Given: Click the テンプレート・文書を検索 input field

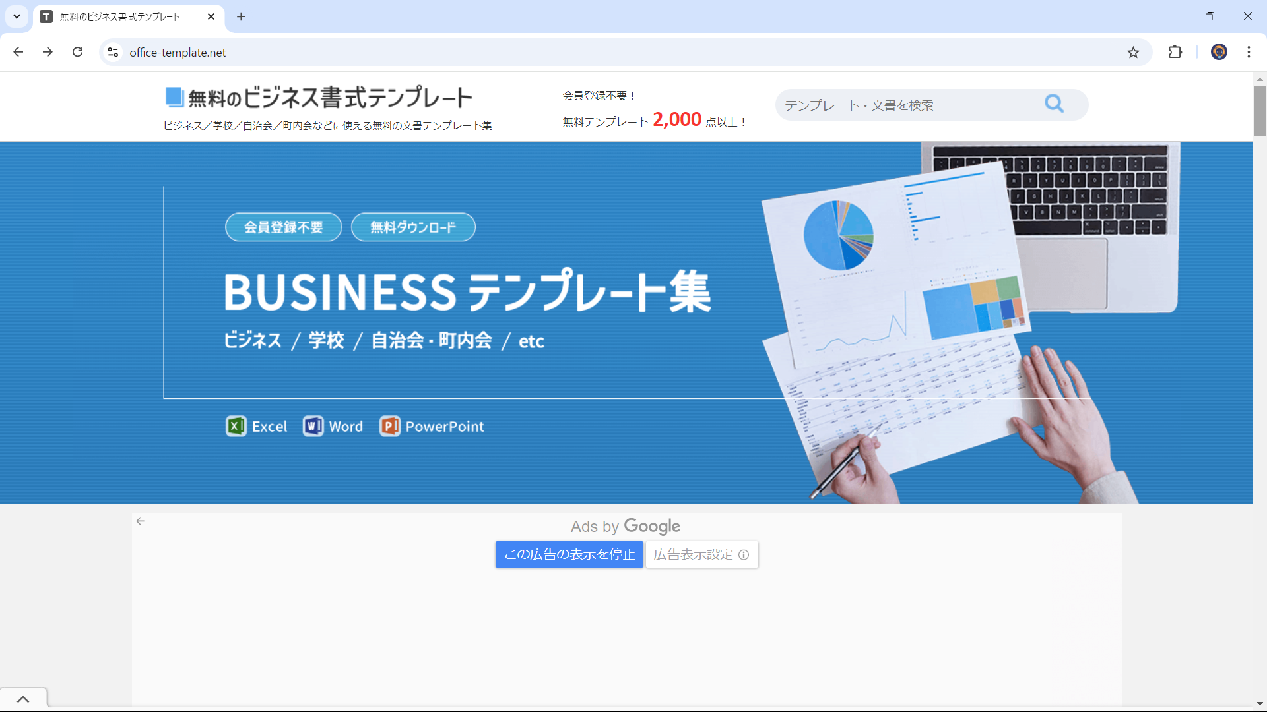Looking at the screenshot, I should (x=913, y=104).
